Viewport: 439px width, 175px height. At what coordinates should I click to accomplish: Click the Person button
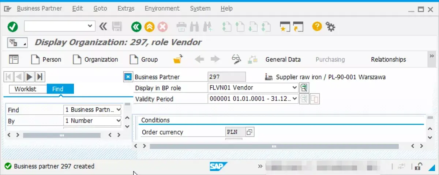pos(46,59)
